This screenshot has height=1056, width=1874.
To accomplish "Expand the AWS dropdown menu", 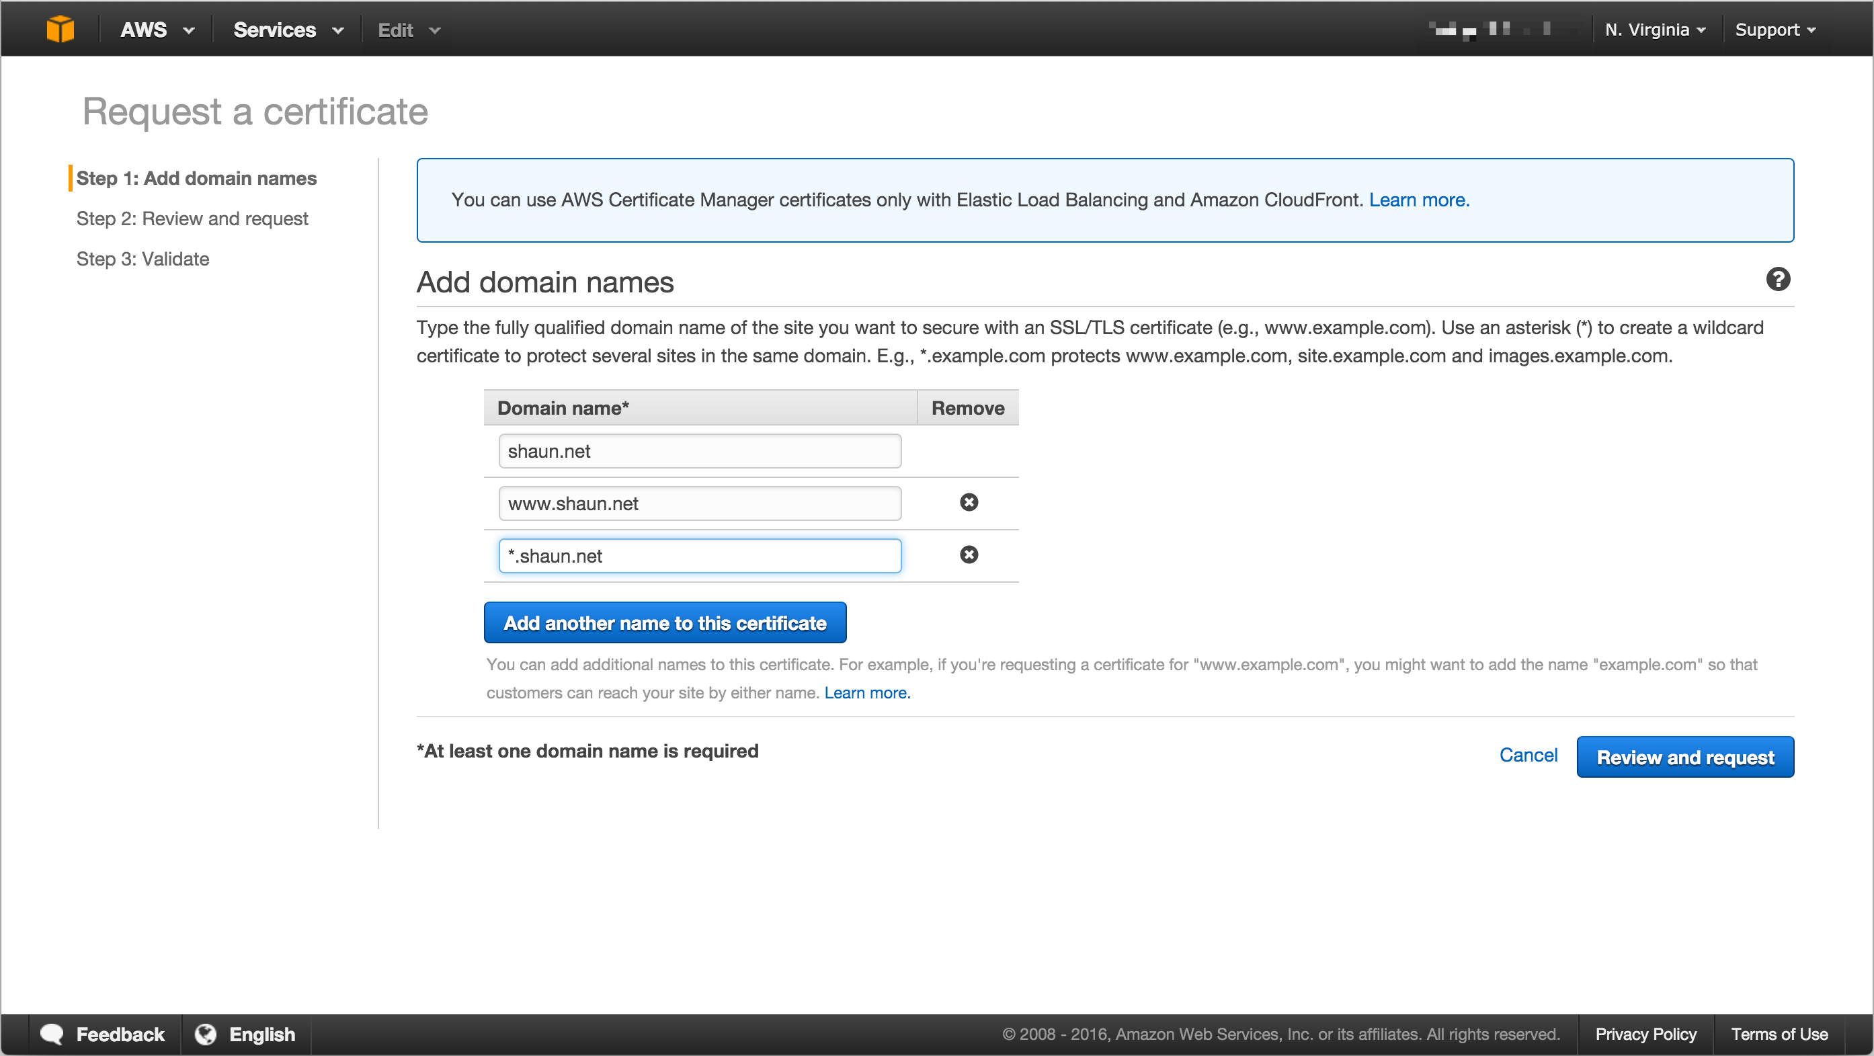I will coord(157,30).
